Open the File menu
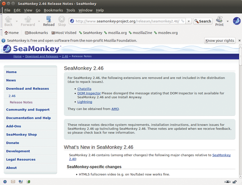The width and height of the screenshot is (242, 185). pos(7,10)
